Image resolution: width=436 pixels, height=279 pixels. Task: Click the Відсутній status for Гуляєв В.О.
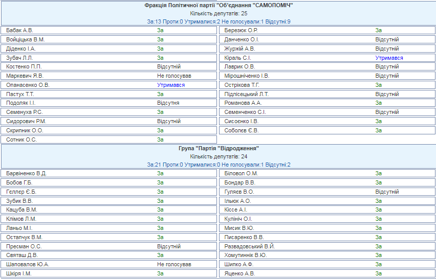point(387,192)
